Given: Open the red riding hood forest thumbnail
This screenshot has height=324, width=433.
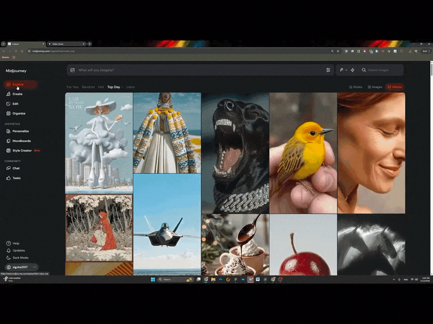Looking at the screenshot, I should pyautogui.click(x=99, y=228).
